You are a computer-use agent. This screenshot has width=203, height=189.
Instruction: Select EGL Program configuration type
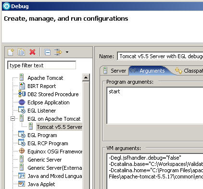click(42, 135)
